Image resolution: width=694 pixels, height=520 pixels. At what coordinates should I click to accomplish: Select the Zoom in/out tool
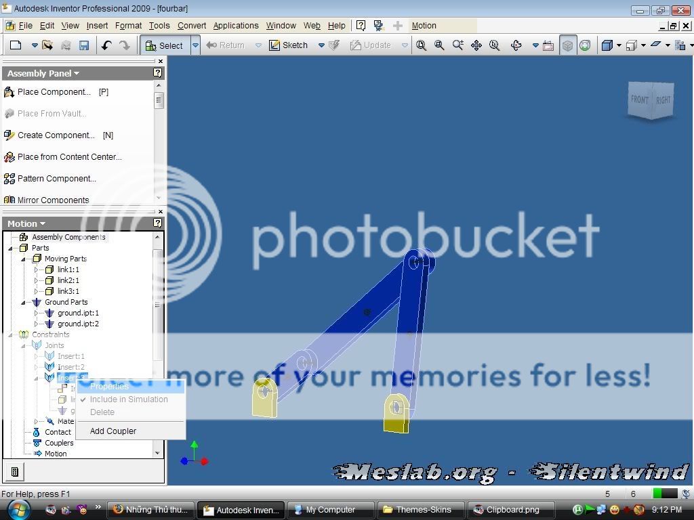pos(457,45)
